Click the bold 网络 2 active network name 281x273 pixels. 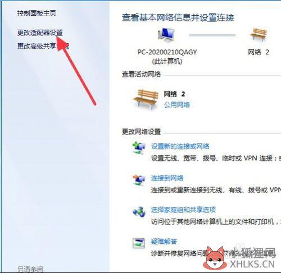pos(175,94)
